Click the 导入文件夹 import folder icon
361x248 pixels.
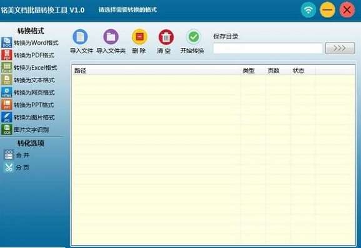[111, 37]
